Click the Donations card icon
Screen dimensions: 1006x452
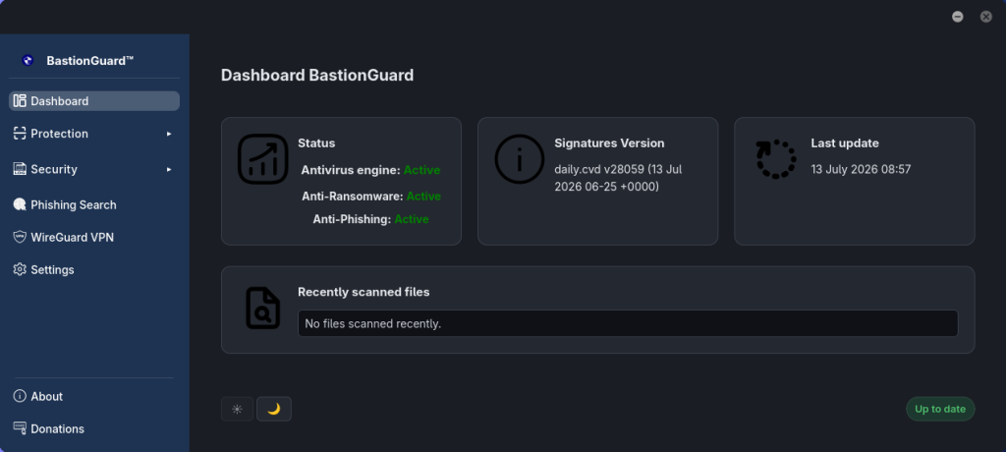(20, 428)
